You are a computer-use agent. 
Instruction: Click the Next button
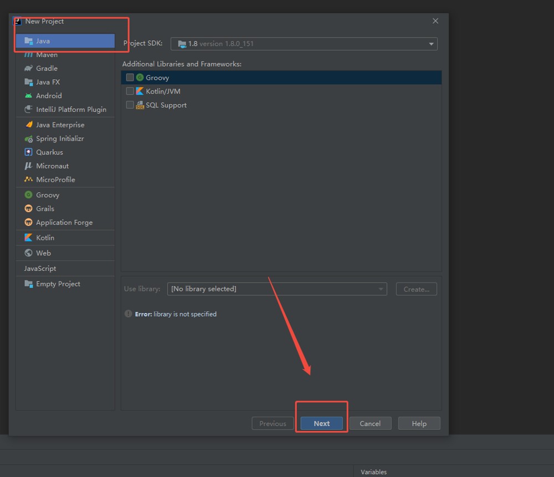pos(321,423)
